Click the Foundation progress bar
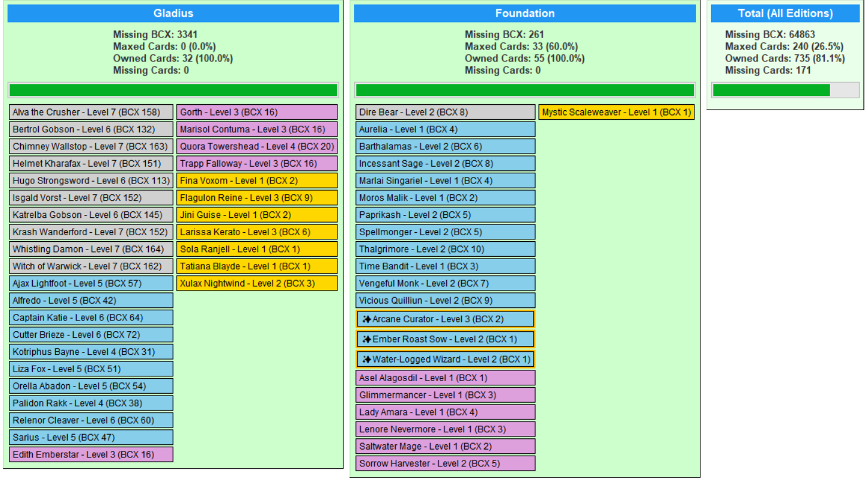 click(524, 90)
